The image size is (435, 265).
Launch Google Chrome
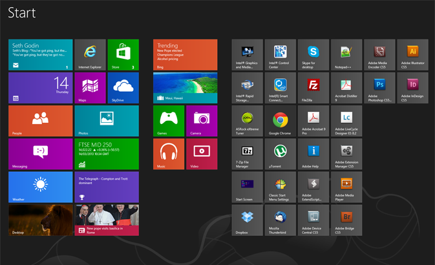281,121
